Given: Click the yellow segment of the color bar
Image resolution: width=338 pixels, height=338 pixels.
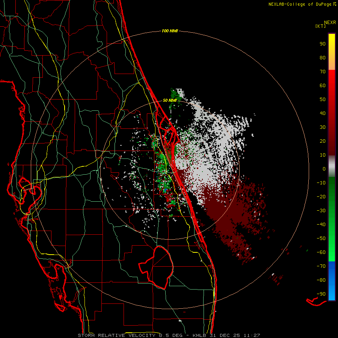Looking at the screenshot, I should 332,52.
